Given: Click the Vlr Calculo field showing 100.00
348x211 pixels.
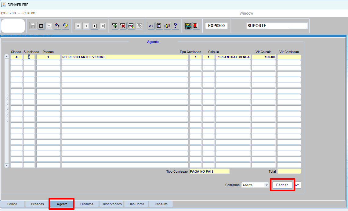Looking at the screenshot, I should (263, 57).
